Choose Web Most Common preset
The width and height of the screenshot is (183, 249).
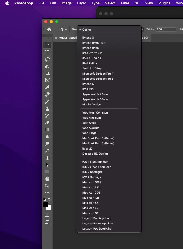109,112
